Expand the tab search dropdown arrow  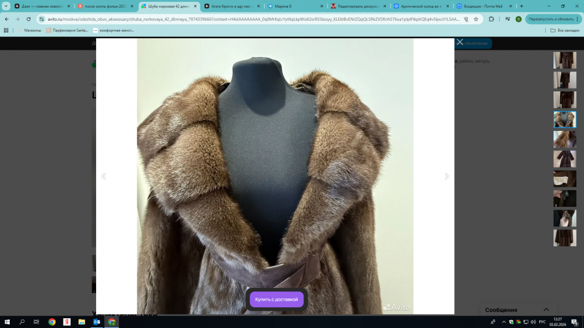pyautogui.click(x=7, y=6)
